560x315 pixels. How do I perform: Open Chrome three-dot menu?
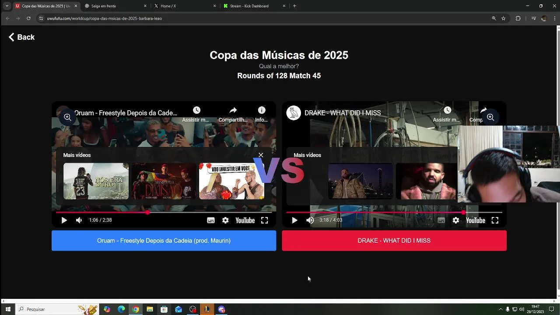555,18
